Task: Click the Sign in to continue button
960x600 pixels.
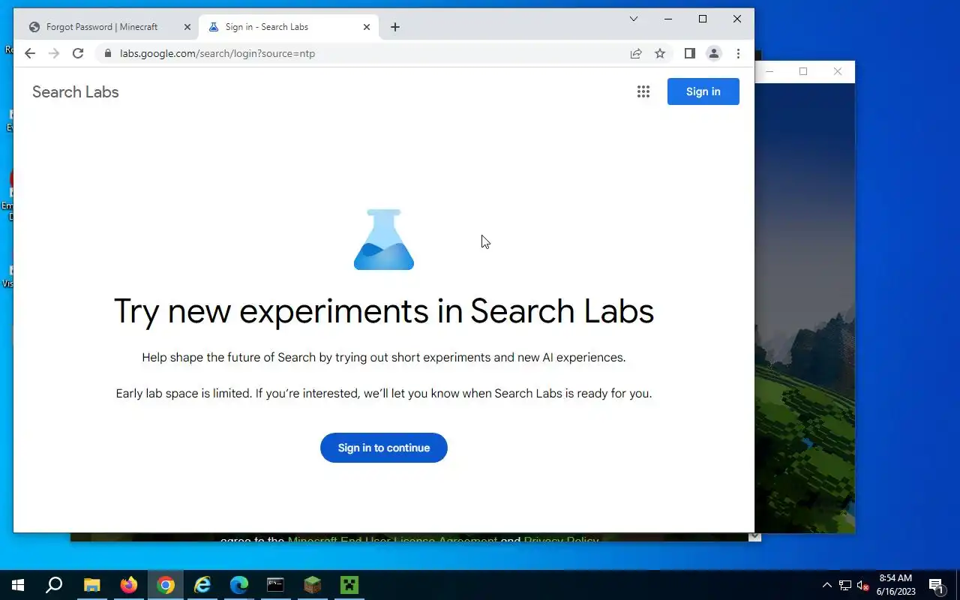Action: (x=384, y=448)
